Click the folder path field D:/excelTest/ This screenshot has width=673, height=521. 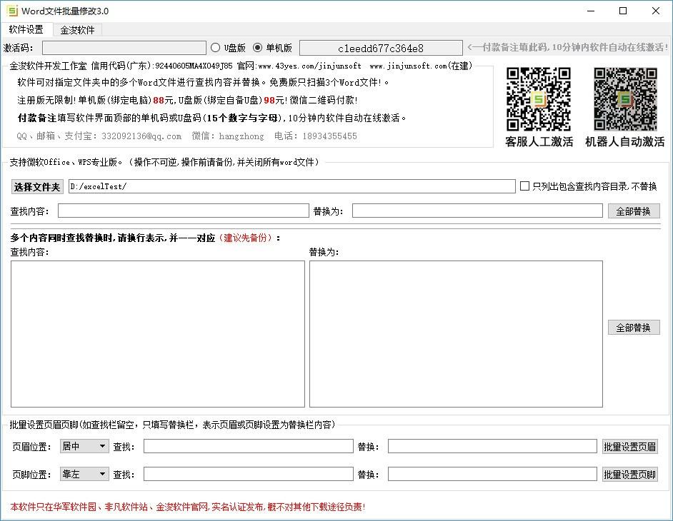click(x=292, y=186)
